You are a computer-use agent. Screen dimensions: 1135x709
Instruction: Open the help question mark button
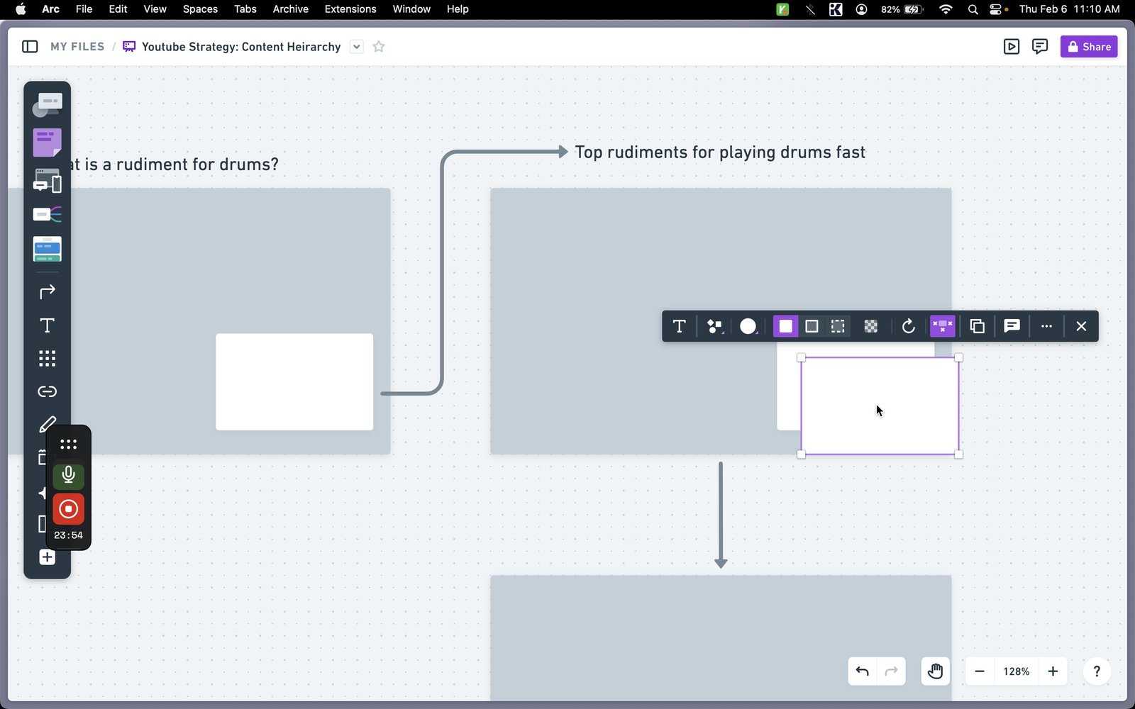1097,671
